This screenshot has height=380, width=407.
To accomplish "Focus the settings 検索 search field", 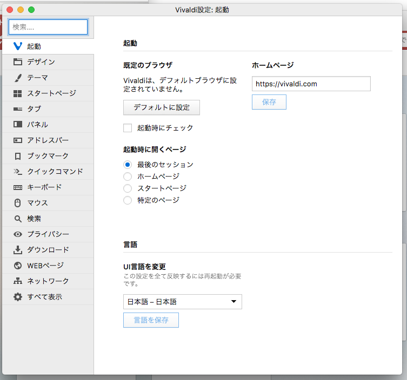I will point(48,27).
